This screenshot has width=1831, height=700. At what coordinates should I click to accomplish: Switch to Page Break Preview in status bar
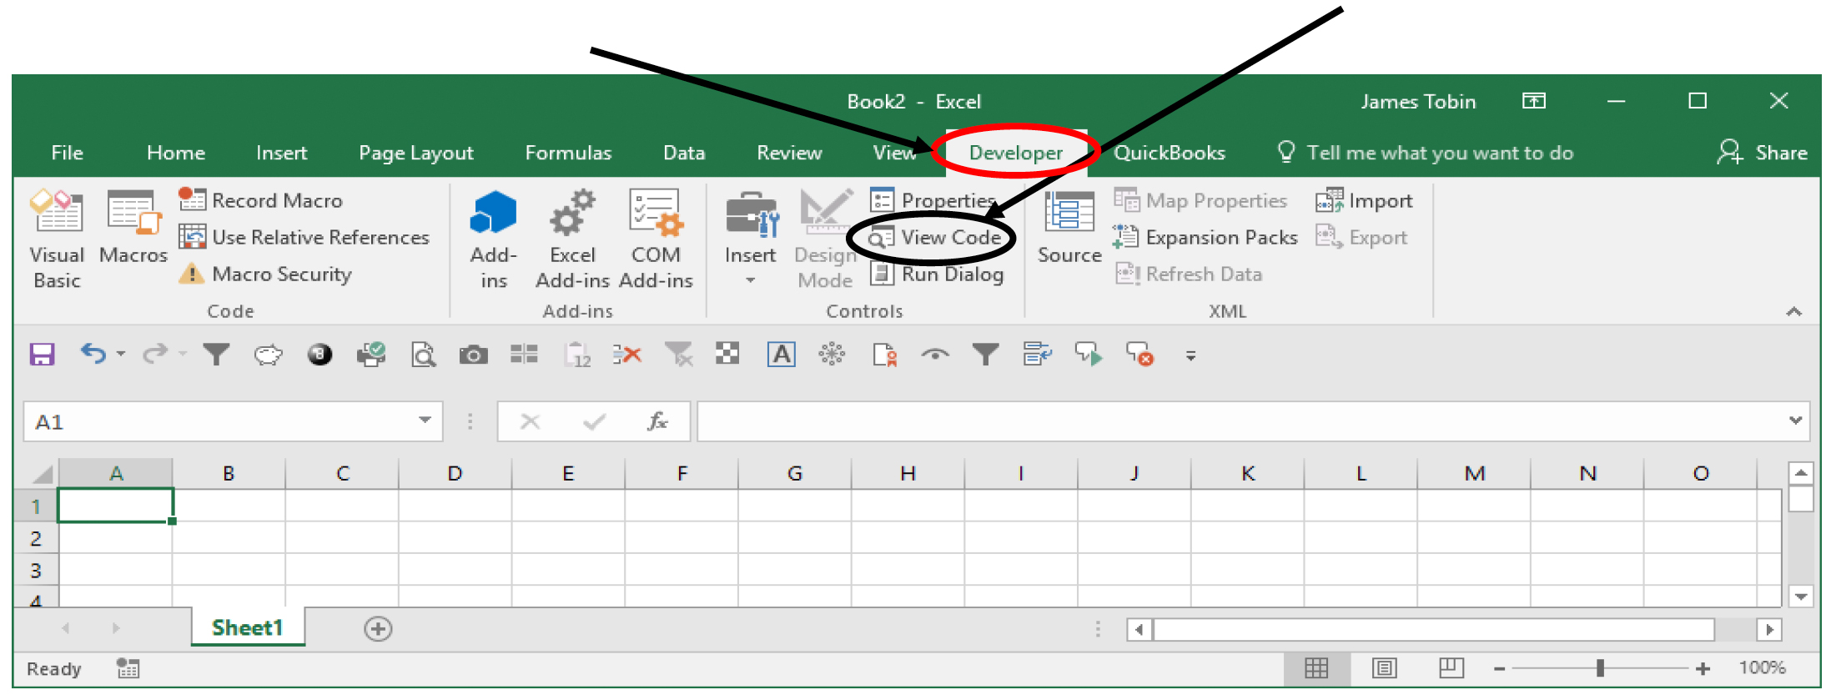(x=1451, y=667)
